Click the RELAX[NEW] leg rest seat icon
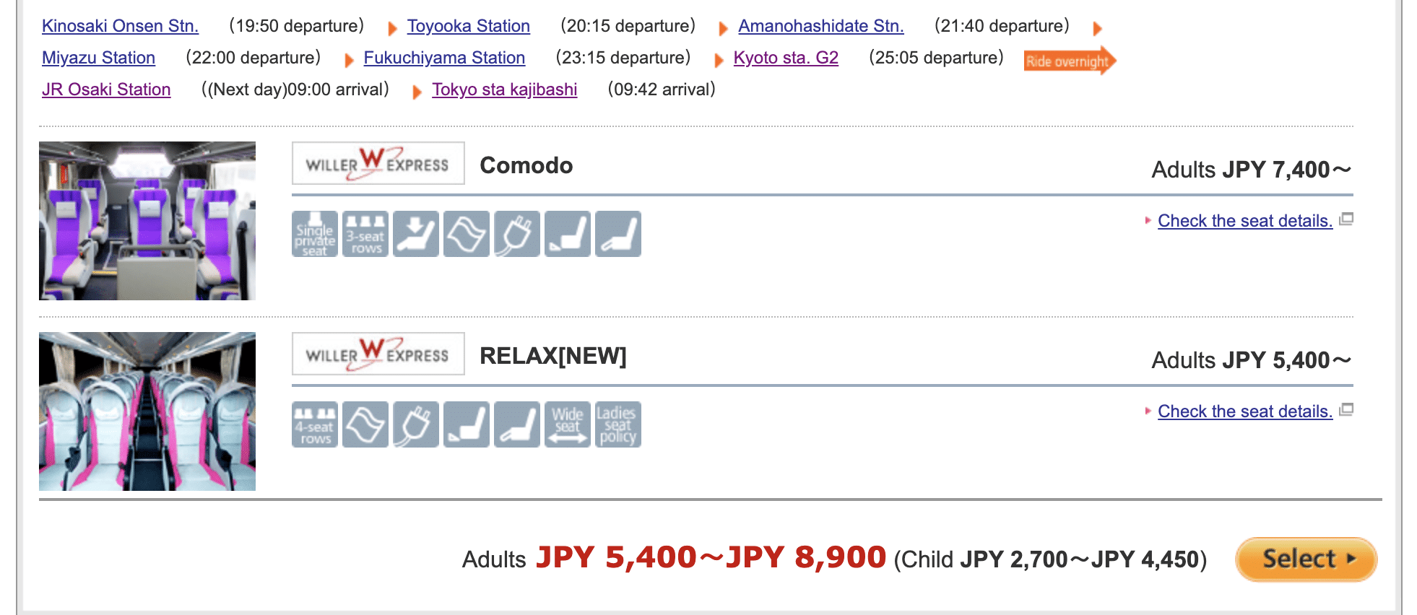1417x615 pixels. (x=517, y=424)
